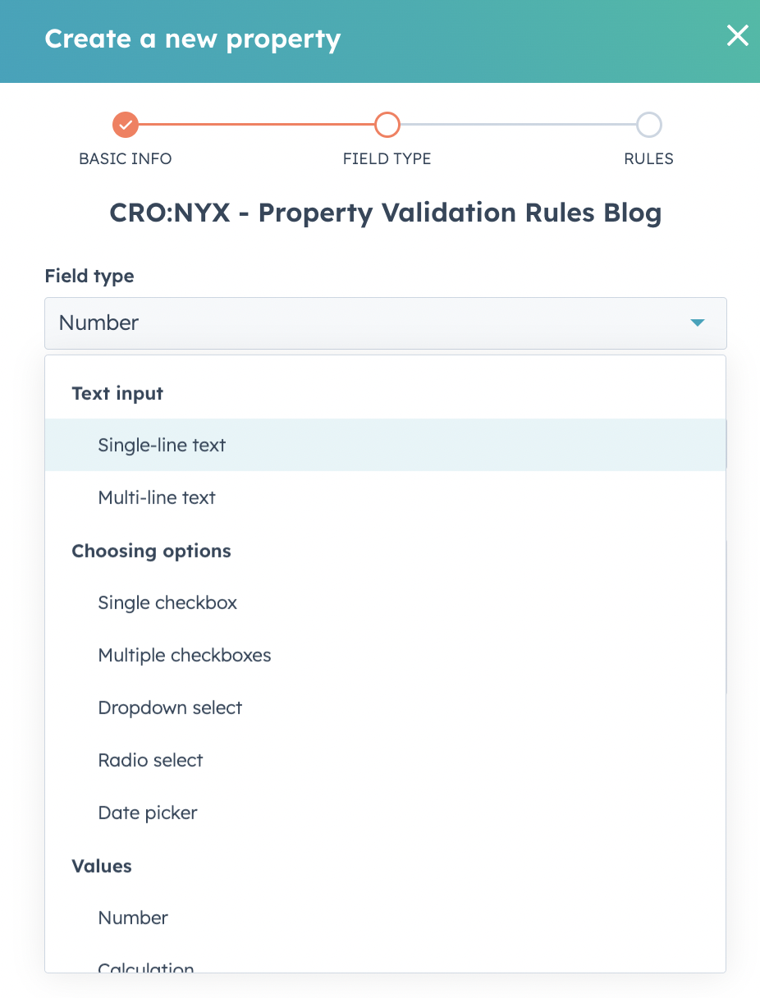760x998 pixels.
Task: Click the RULES step label
Action: (648, 158)
